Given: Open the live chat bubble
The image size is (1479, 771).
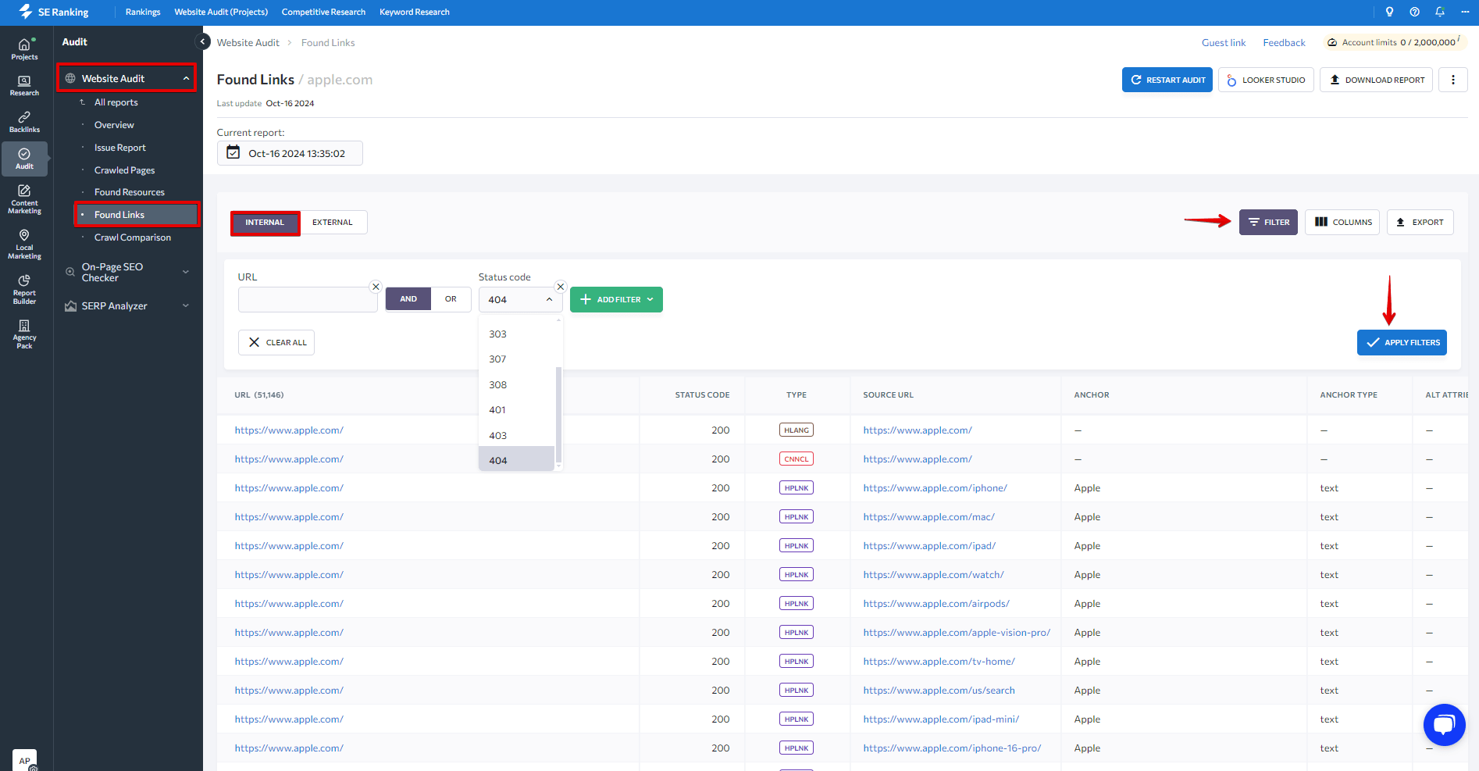Looking at the screenshot, I should coord(1444,725).
